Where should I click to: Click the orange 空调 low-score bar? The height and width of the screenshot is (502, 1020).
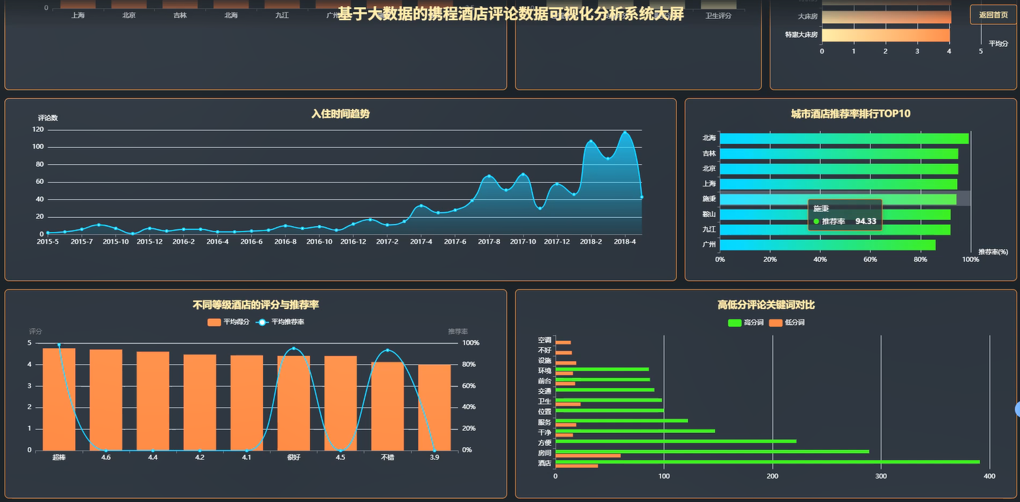click(563, 342)
